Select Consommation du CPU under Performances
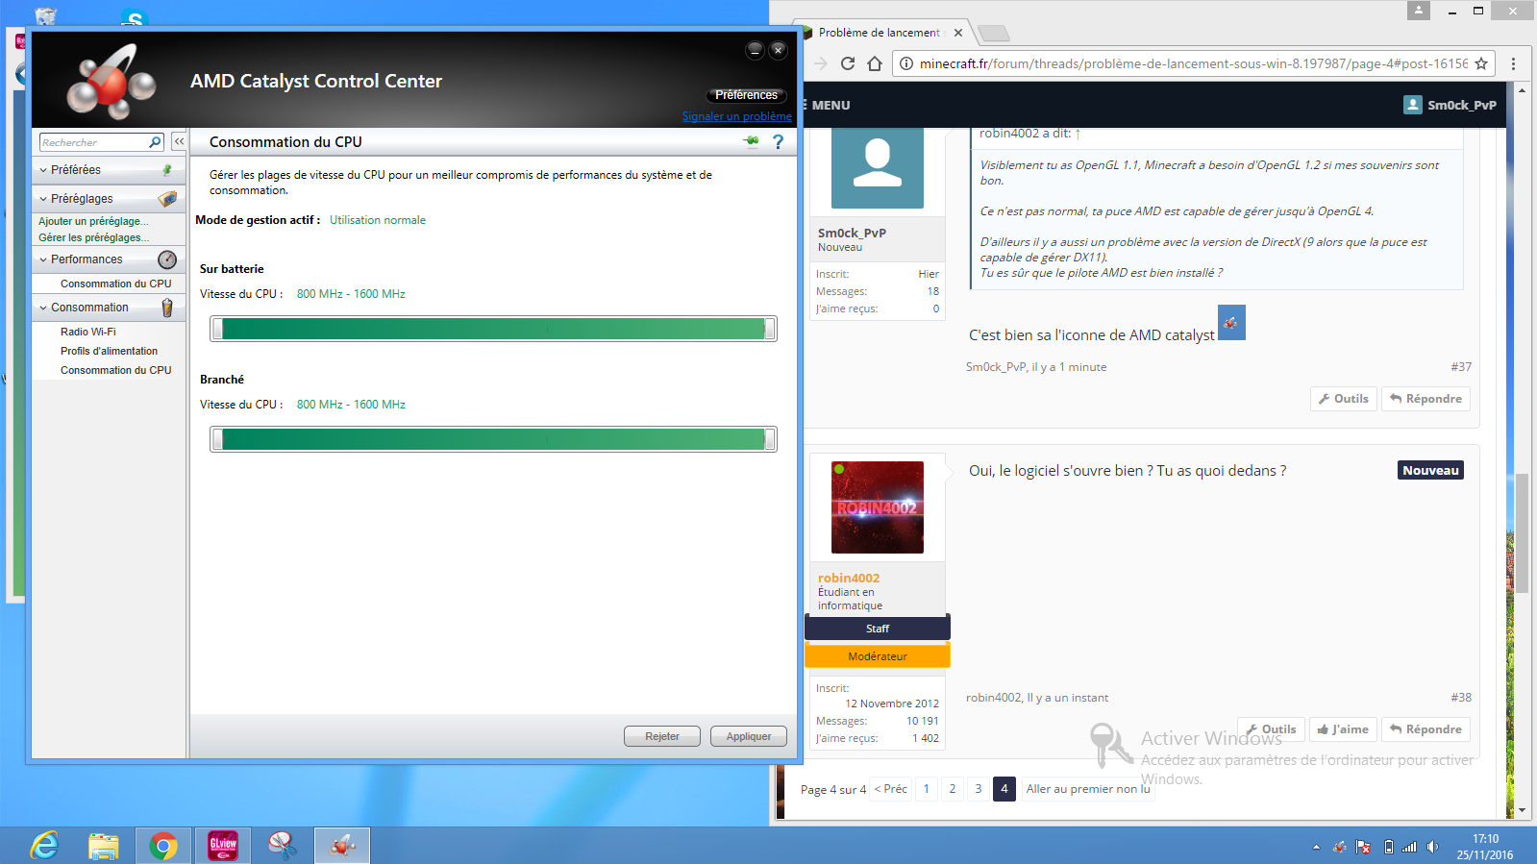1537x864 pixels. 115,284
